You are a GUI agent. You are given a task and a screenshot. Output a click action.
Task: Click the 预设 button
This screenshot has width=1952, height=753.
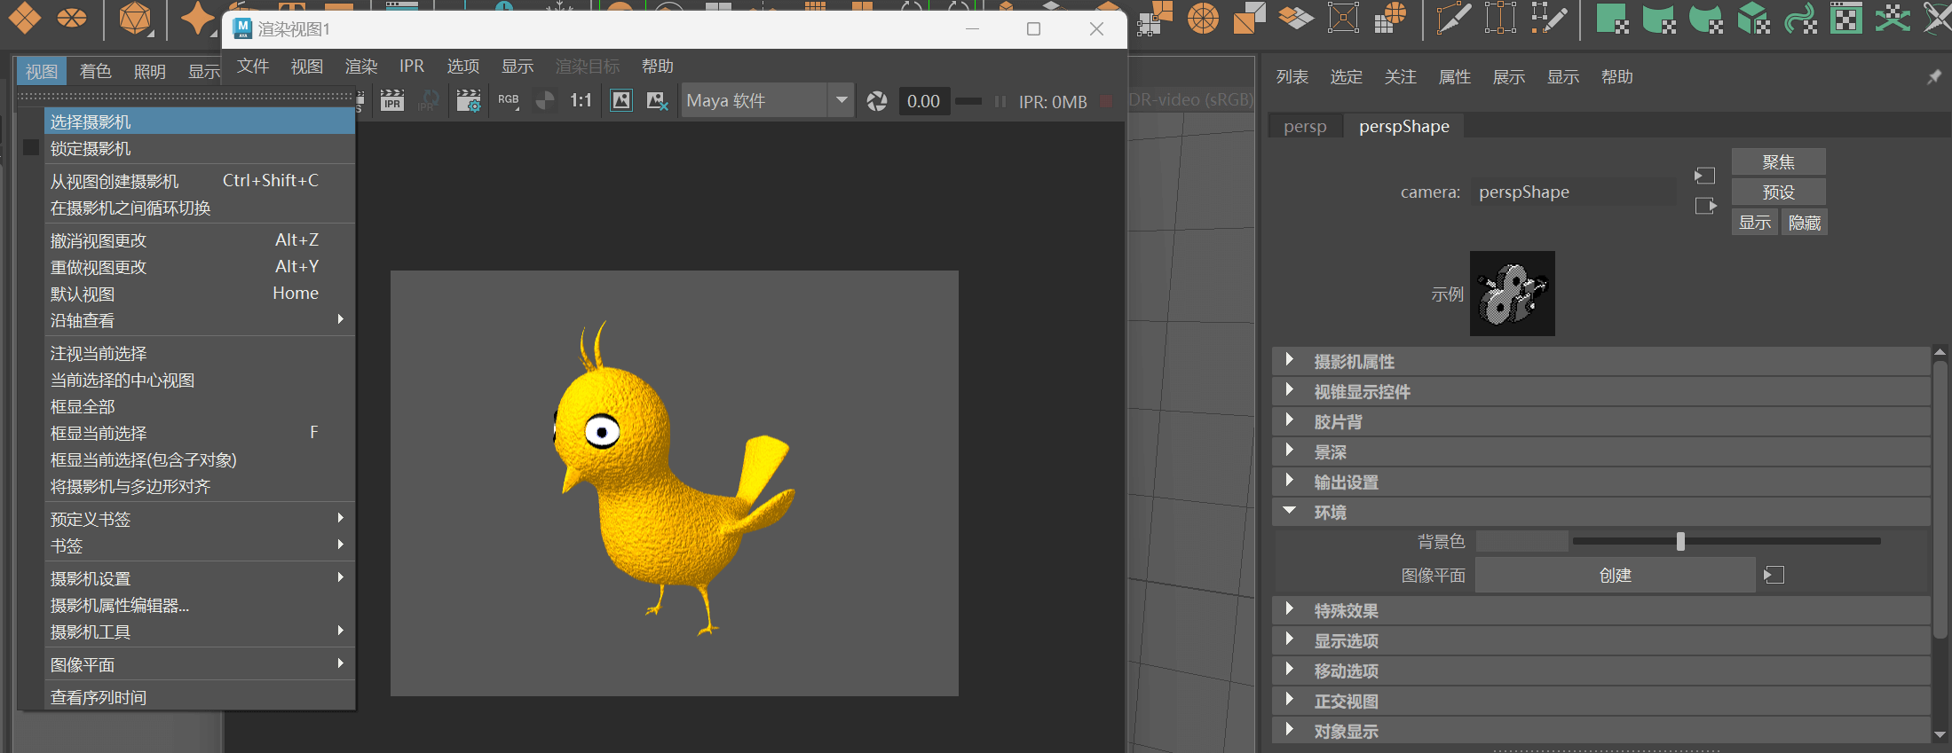(x=1779, y=192)
